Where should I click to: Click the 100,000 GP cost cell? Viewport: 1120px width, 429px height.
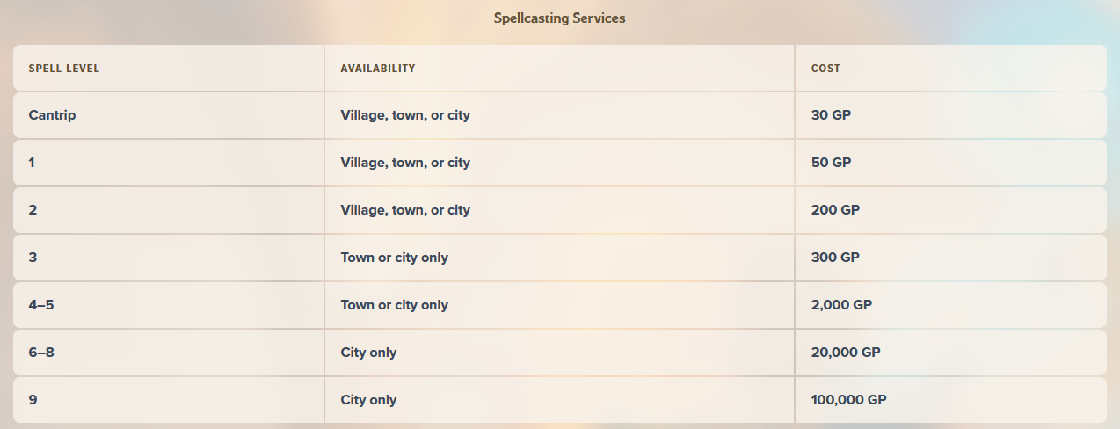pos(950,400)
